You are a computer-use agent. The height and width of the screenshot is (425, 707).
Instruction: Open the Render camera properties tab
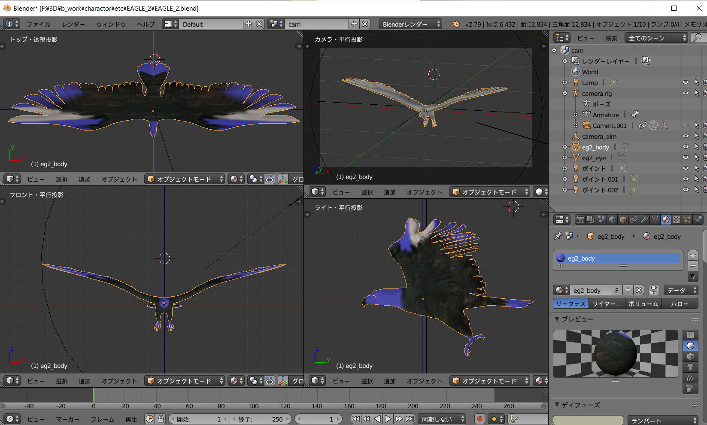[x=580, y=220]
